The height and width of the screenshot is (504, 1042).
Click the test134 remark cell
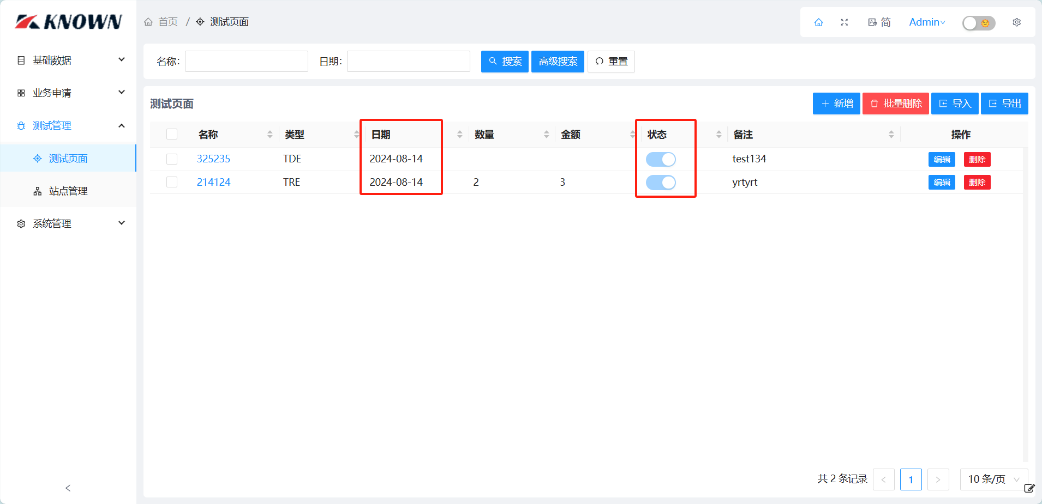click(749, 159)
